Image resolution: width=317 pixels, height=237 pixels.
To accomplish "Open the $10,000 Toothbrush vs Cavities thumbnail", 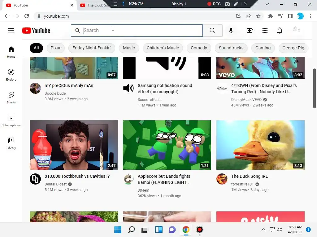I will coord(74,145).
